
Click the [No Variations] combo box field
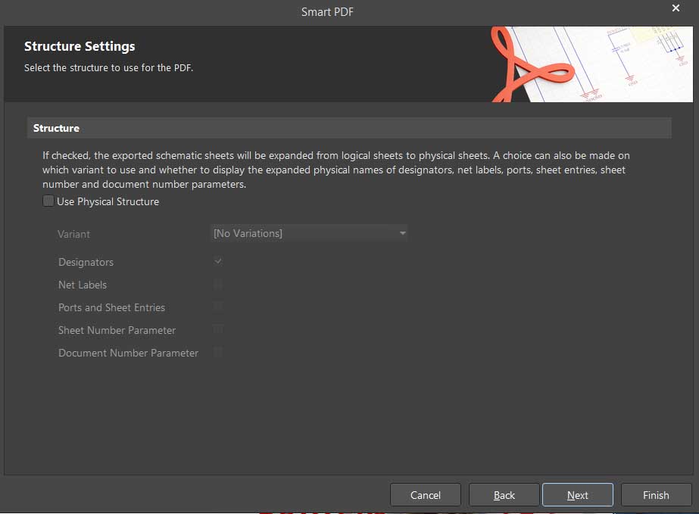coord(303,233)
